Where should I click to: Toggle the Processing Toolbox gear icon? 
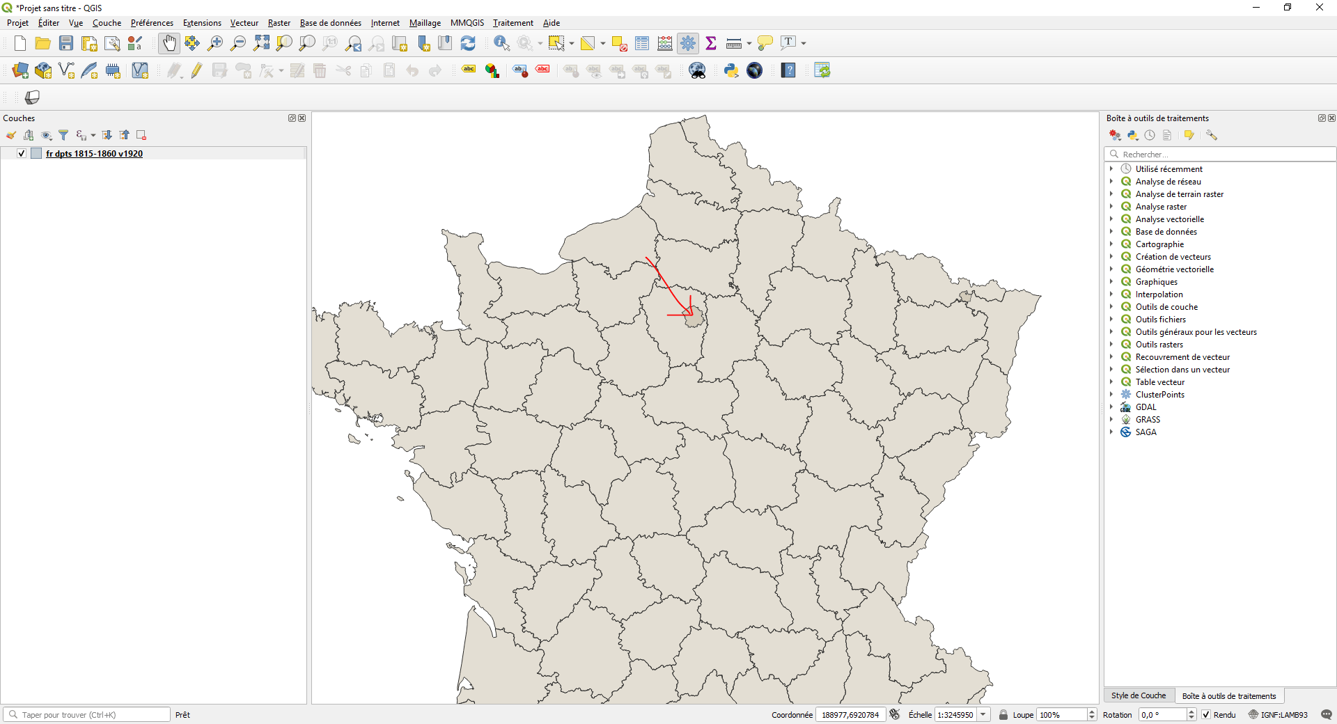(x=688, y=43)
